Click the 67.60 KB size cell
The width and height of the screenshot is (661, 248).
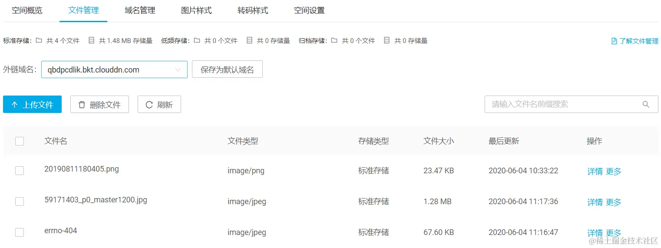click(x=439, y=232)
